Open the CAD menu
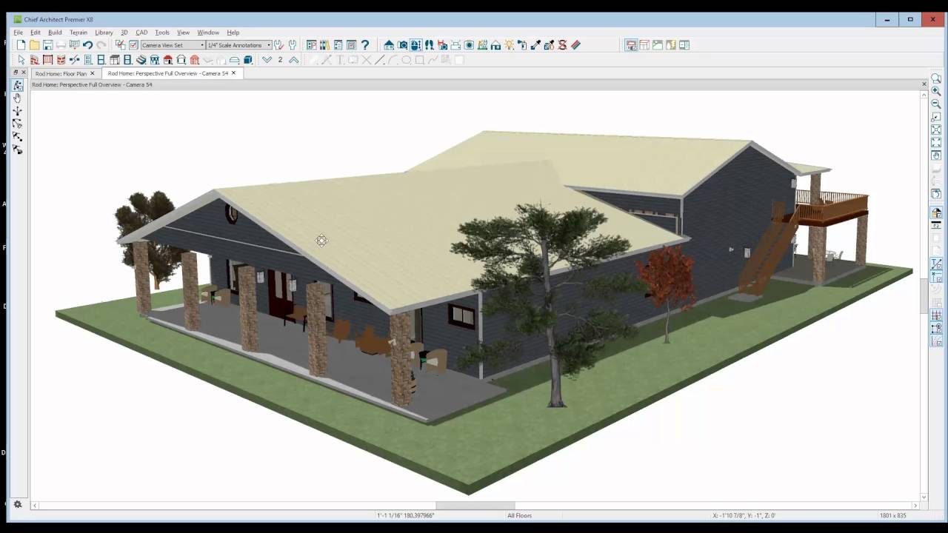 coord(141,33)
